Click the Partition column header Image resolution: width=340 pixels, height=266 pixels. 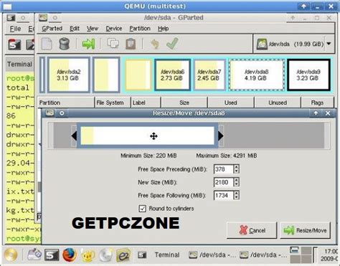click(66, 103)
